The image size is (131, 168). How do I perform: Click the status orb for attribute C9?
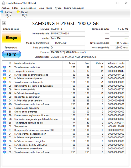click(x=4, y=152)
